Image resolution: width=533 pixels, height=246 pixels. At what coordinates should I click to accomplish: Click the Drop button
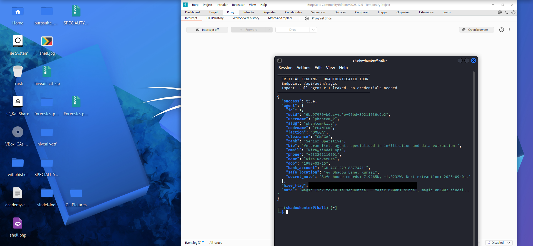tap(293, 30)
